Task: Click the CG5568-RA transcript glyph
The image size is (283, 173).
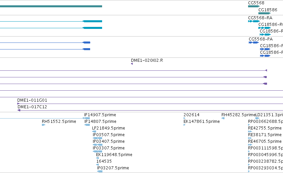Action: point(254,21)
